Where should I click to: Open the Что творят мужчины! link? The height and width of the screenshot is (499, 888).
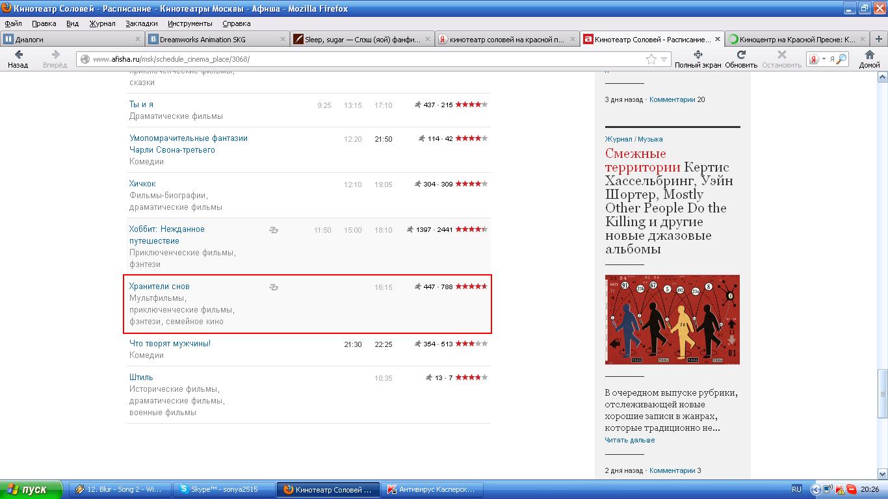170,343
